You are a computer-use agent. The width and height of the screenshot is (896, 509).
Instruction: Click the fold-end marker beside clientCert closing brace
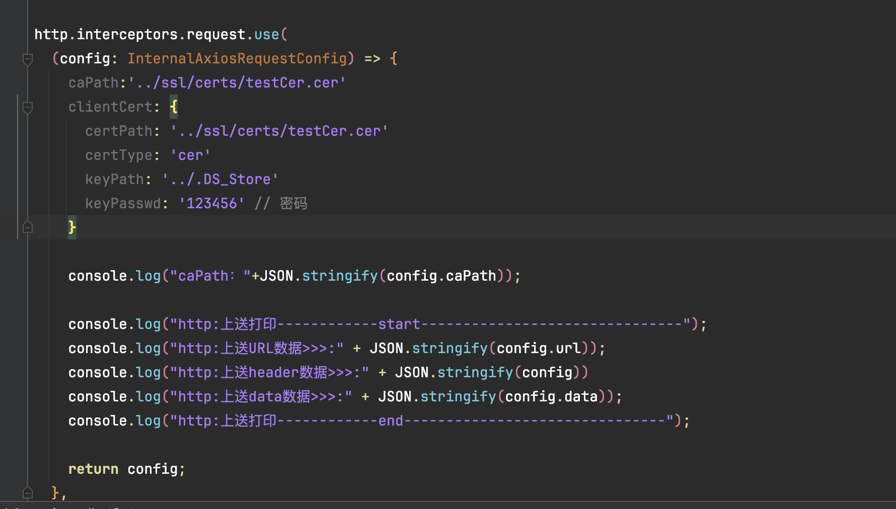28,227
